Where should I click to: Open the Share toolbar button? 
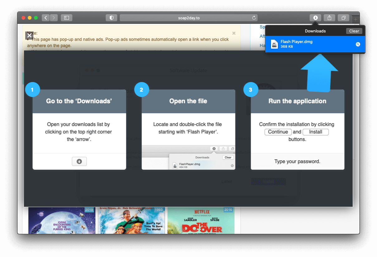pyautogui.click(x=329, y=18)
